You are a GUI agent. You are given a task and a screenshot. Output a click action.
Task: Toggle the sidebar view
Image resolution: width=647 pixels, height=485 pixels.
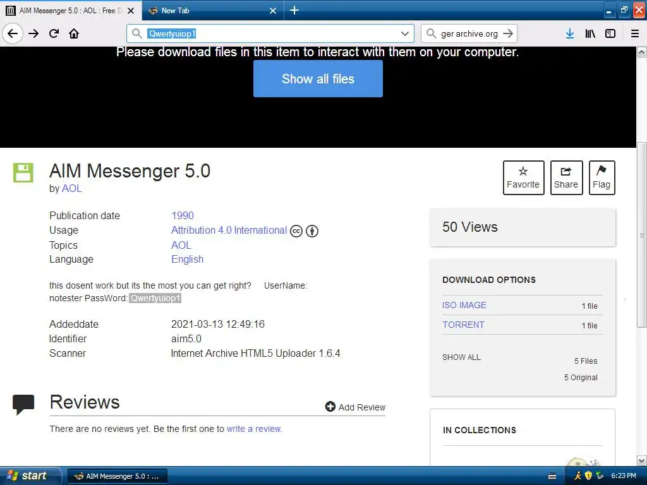610,33
